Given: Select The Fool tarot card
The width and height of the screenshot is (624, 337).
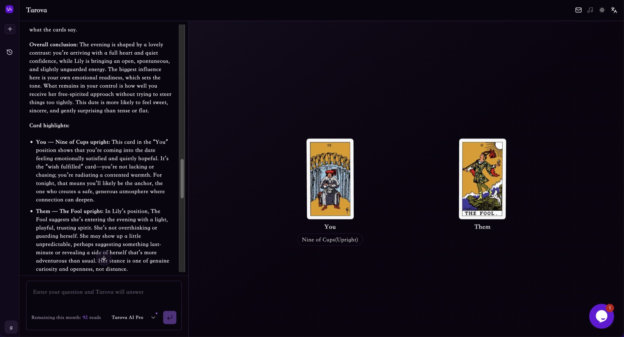Looking at the screenshot, I should coord(482,179).
